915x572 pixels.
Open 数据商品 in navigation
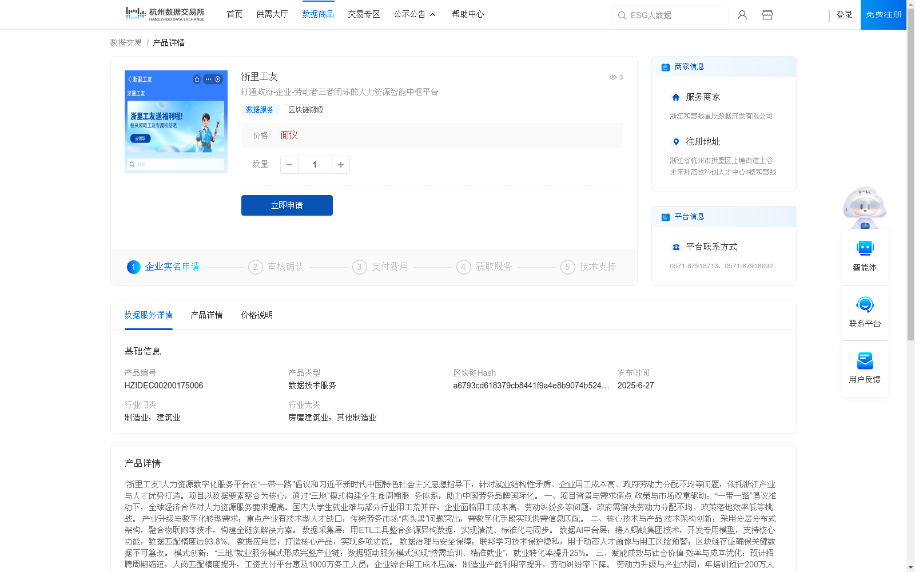[x=318, y=14]
